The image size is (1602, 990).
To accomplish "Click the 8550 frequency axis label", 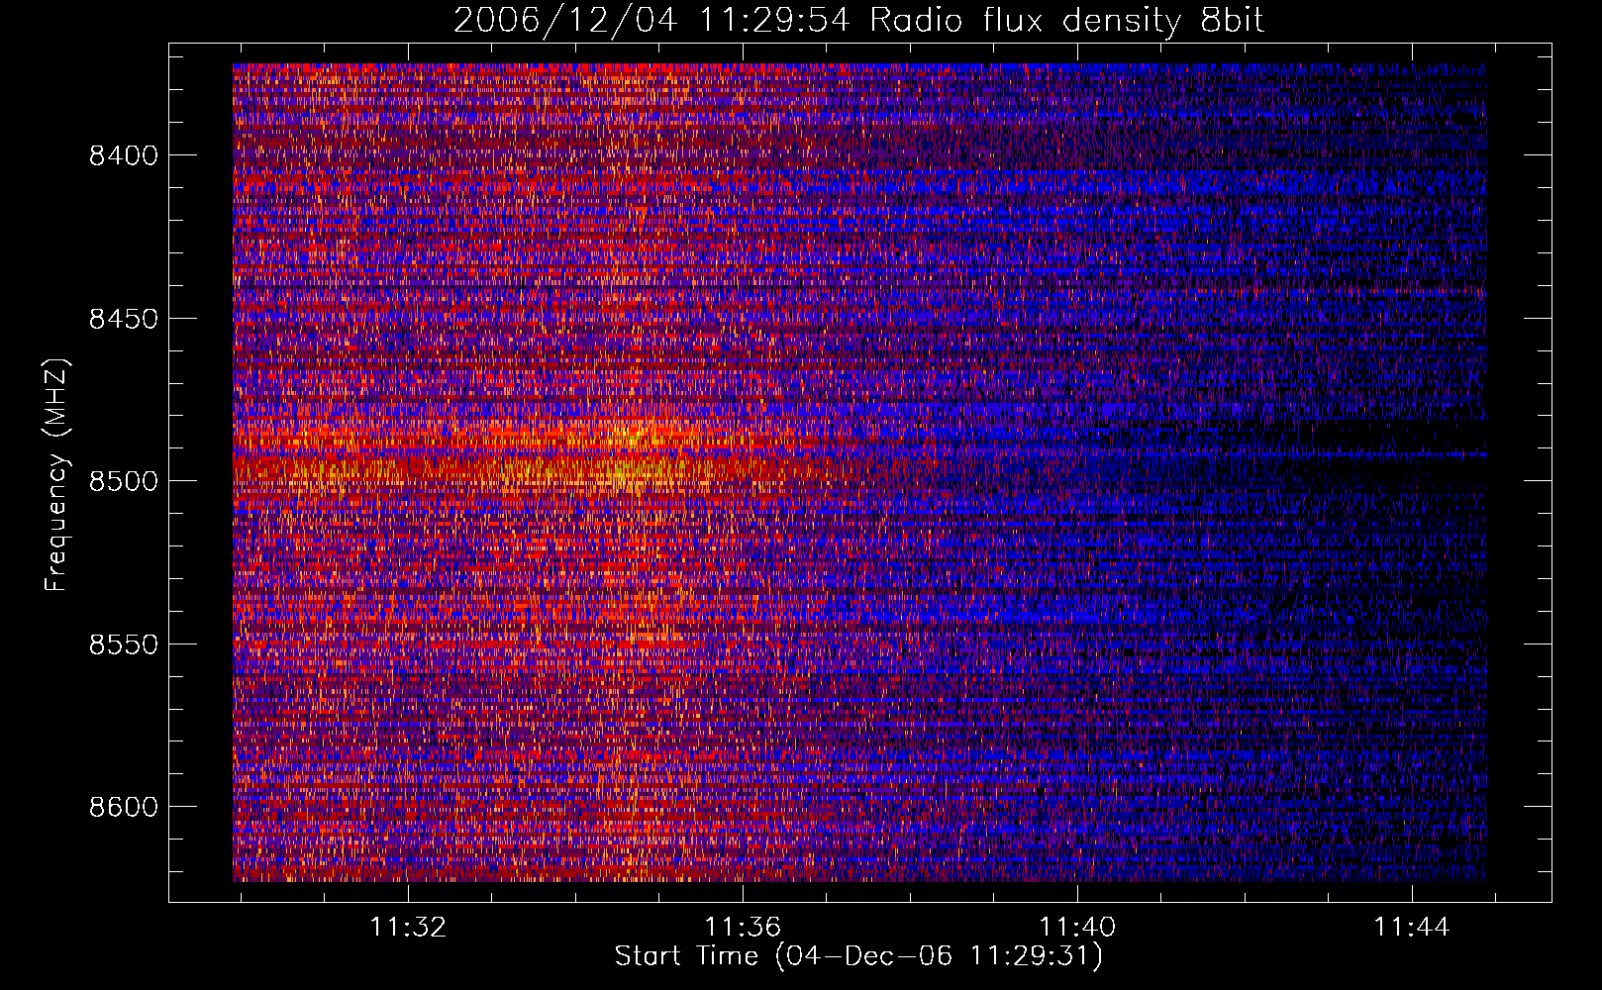I will pyautogui.click(x=124, y=644).
